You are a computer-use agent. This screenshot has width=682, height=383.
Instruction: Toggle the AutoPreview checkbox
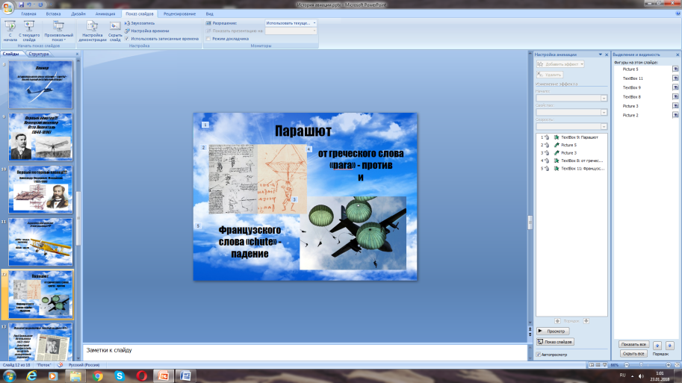coord(539,355)
